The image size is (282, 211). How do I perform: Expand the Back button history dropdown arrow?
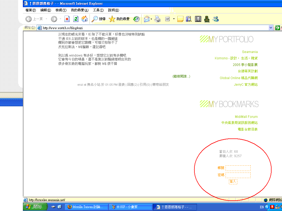(46, 19)
